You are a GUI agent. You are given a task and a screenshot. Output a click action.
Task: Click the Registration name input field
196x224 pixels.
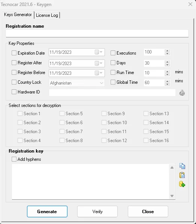[x=97, y=33]
